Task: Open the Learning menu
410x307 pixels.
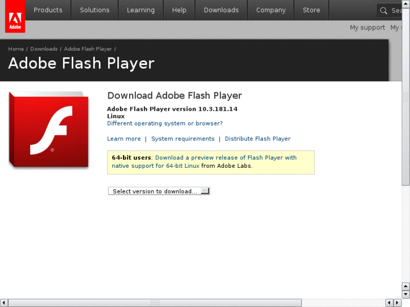Action: pyautogui.click(x=140, y=10)
